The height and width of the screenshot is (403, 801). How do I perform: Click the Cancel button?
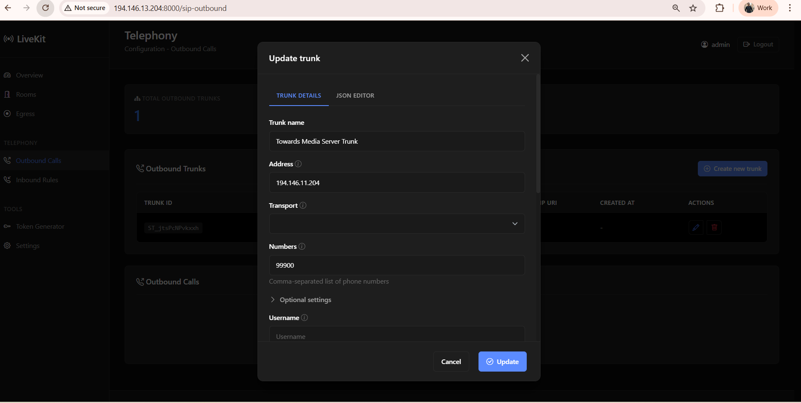pyautogui.click(x=451, y=362)
